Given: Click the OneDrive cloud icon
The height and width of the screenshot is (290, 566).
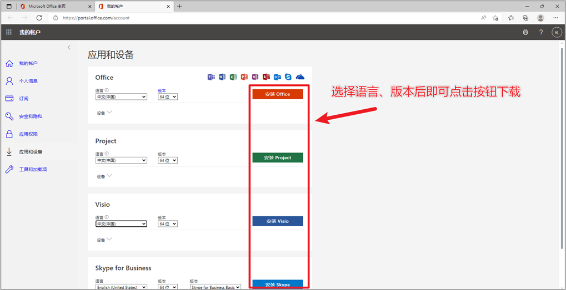Looking at the screenshot, I should pos(300,77).
